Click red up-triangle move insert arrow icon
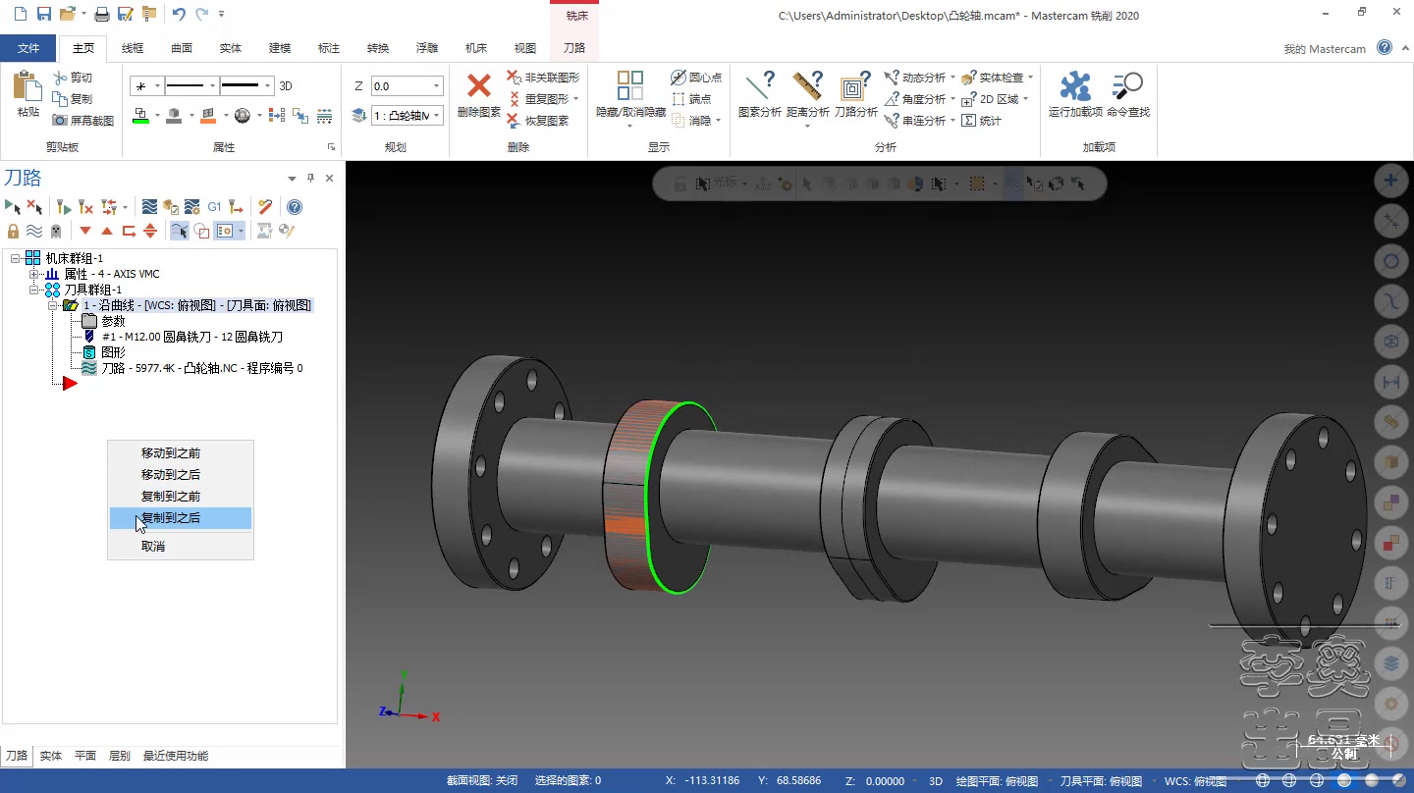This screenshot has width=1414, height=793. coord(107,231)
